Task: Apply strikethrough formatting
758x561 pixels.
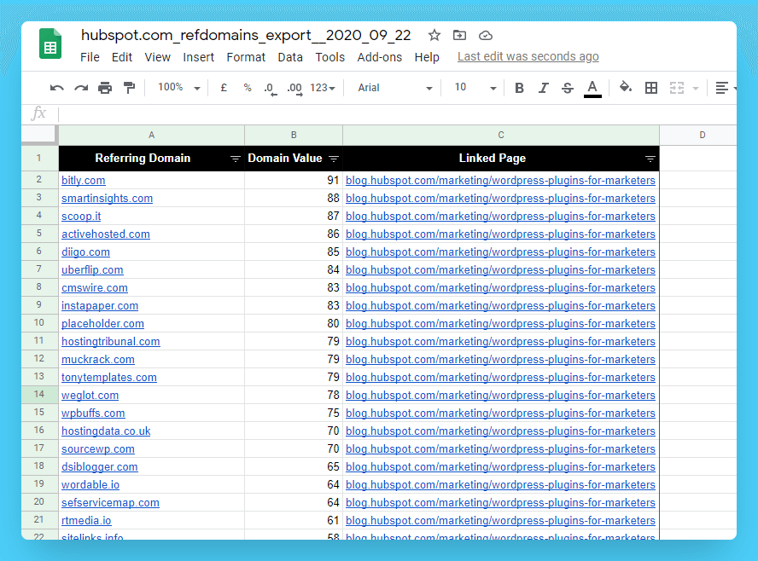Action: (x=568, y=87)
